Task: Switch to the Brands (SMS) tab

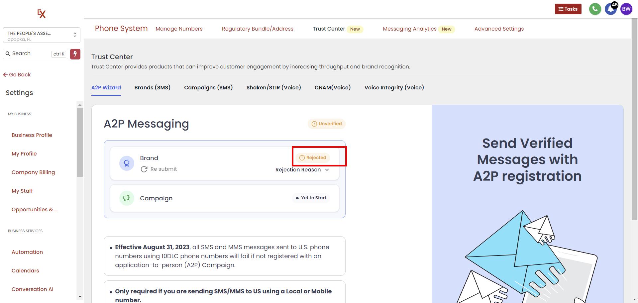Action: coord(152,87)
